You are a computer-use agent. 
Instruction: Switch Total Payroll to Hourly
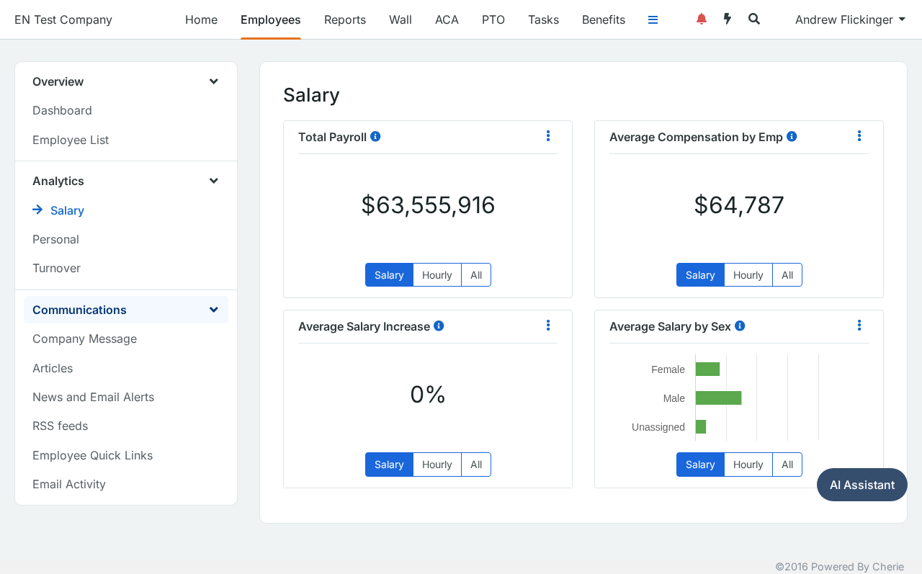click(437, 275)
